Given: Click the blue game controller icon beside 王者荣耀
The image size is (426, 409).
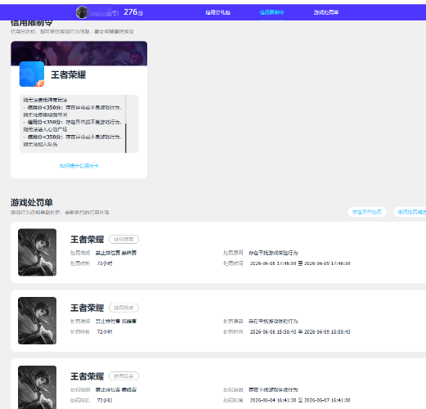Looking at the screenshot, I should click(32, 74).
